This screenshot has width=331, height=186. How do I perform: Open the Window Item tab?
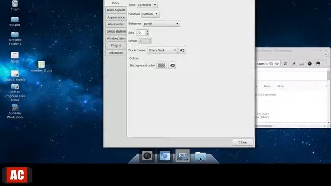tap(116, 38)
